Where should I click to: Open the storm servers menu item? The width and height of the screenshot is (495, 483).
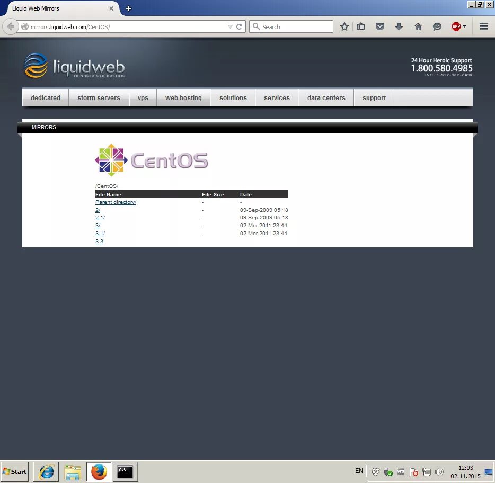pyautogui.click(x=99, y=98)
